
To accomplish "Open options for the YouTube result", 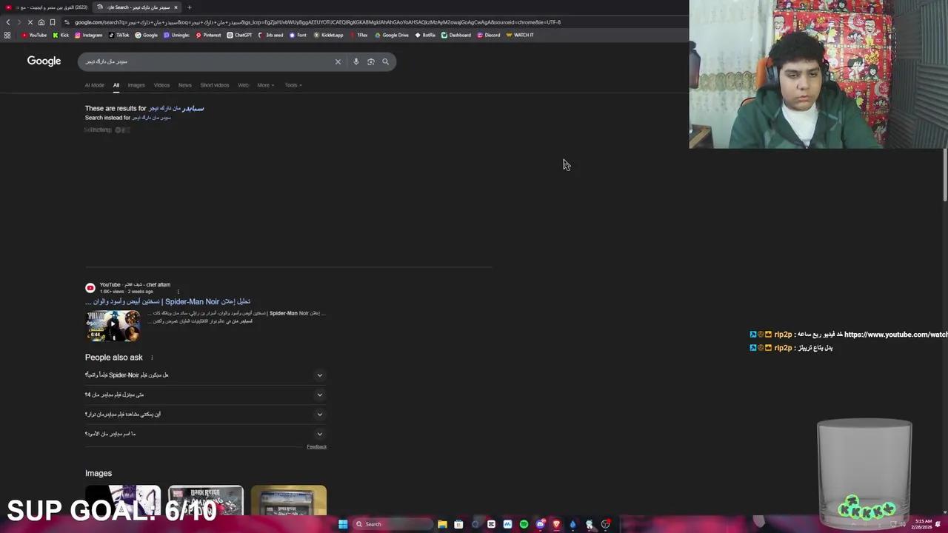I will pos(178,292).
